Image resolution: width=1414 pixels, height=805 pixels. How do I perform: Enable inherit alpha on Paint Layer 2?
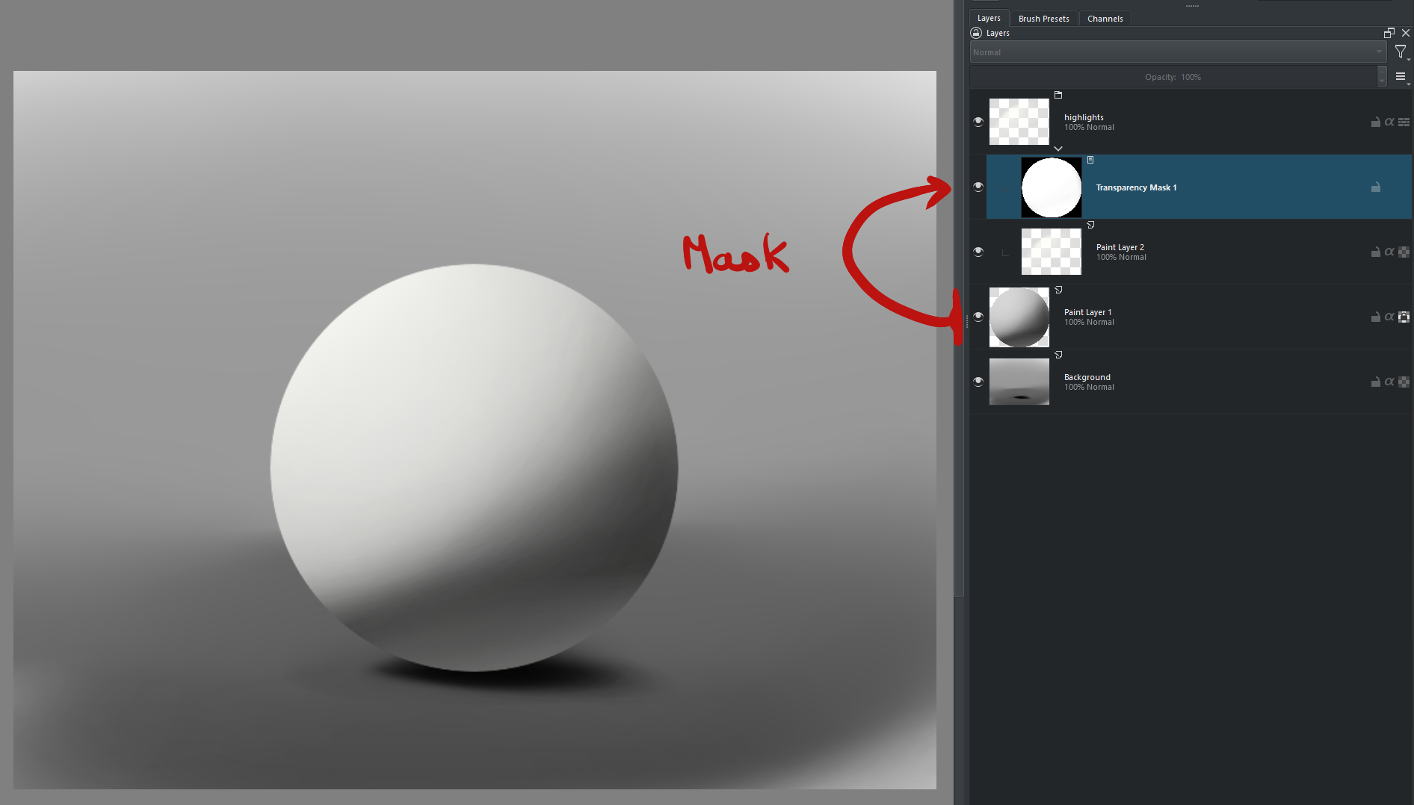1389,252
